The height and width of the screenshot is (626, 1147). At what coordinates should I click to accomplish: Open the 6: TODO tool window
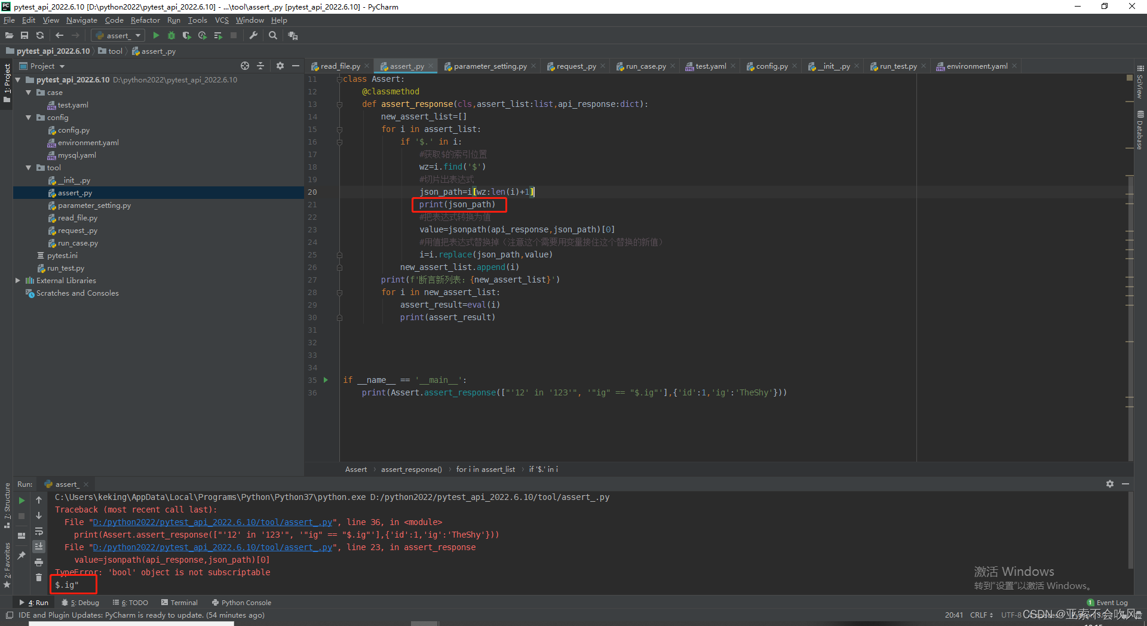pos(131,603)
